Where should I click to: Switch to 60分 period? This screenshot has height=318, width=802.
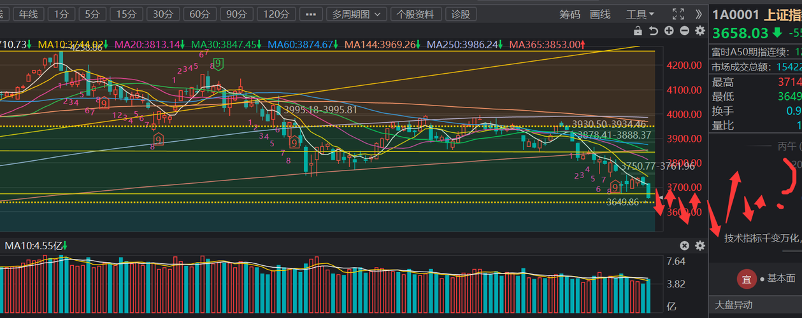click(200, 14)
